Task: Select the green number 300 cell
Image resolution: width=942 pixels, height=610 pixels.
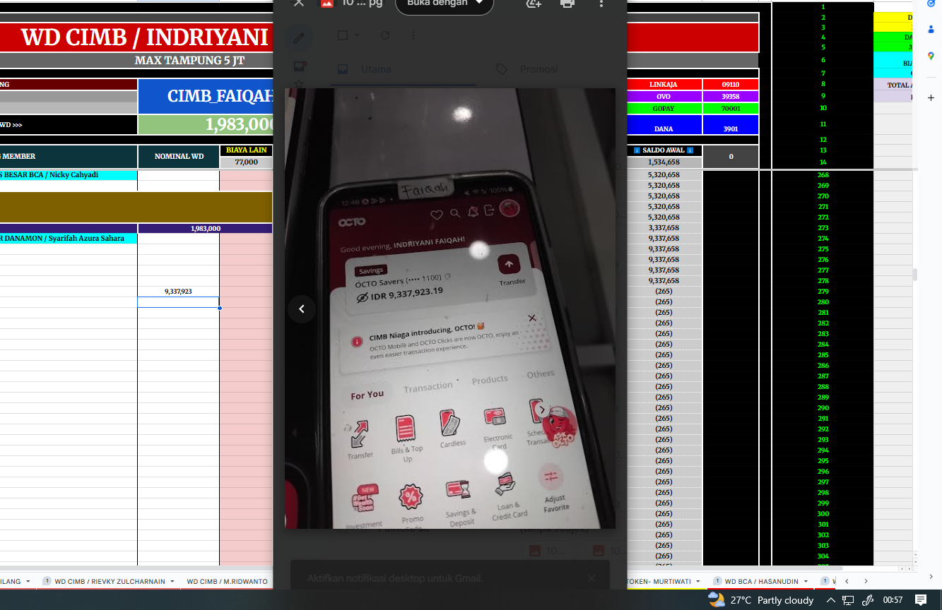Action: point(823,514)
